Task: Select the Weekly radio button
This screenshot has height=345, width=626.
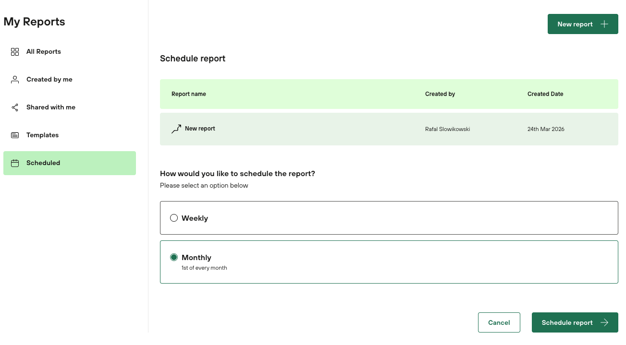Action: pyautogui.click(x=174, y=218)
